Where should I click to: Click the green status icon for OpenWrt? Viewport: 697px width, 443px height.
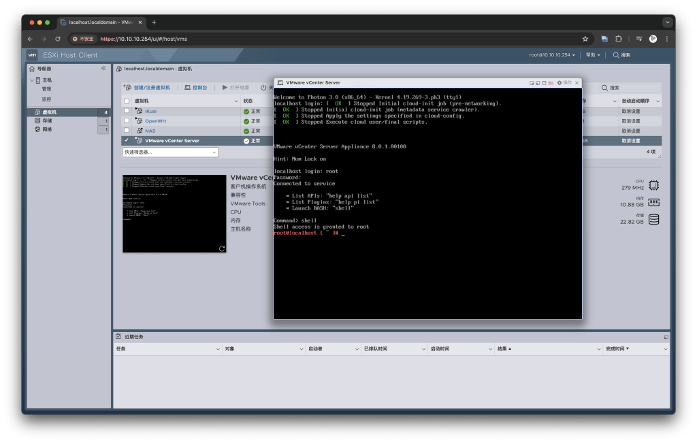tap(246, 121)
